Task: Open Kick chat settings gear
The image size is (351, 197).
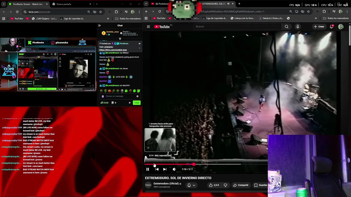Action: pyautogui.click(x=130, y=103)
